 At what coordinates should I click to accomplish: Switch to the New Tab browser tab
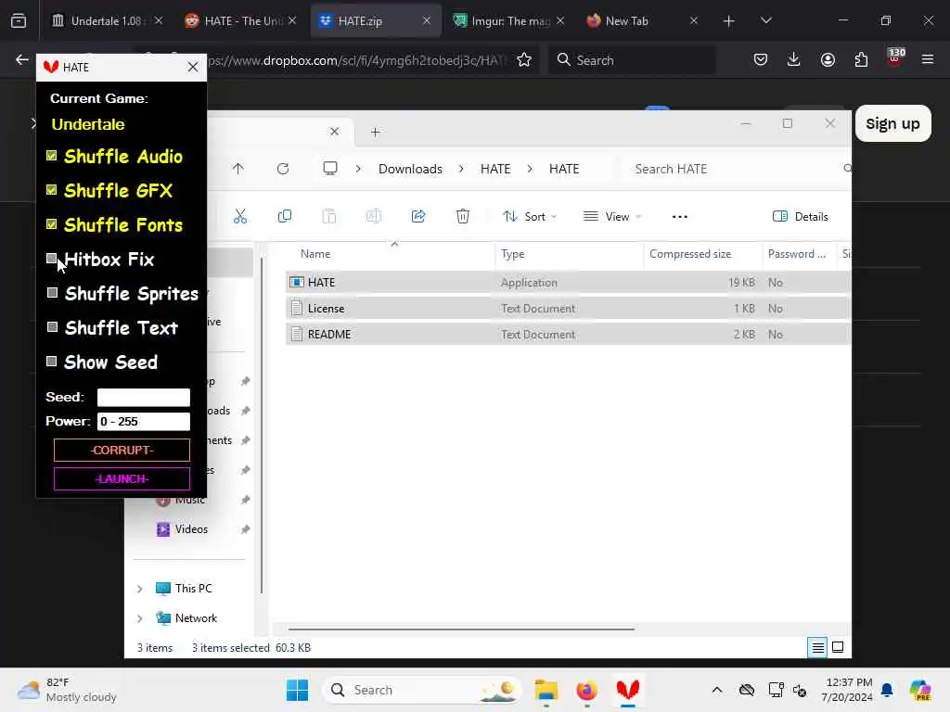click(642, 20)
